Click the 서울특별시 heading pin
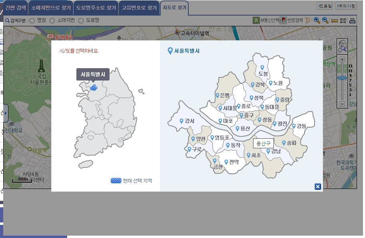The width and height of the screenshot is (365, 238). point(170,51)
